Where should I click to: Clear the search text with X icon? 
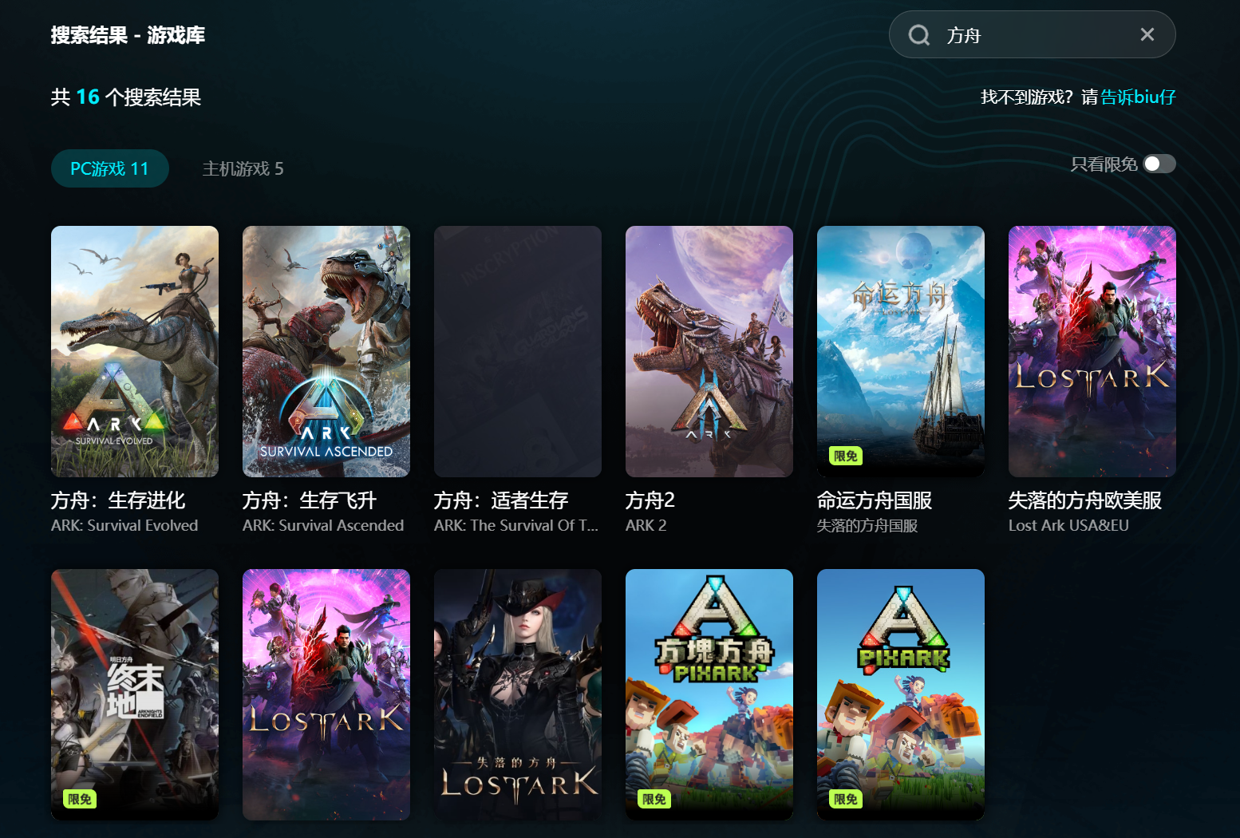(1147, 34)
